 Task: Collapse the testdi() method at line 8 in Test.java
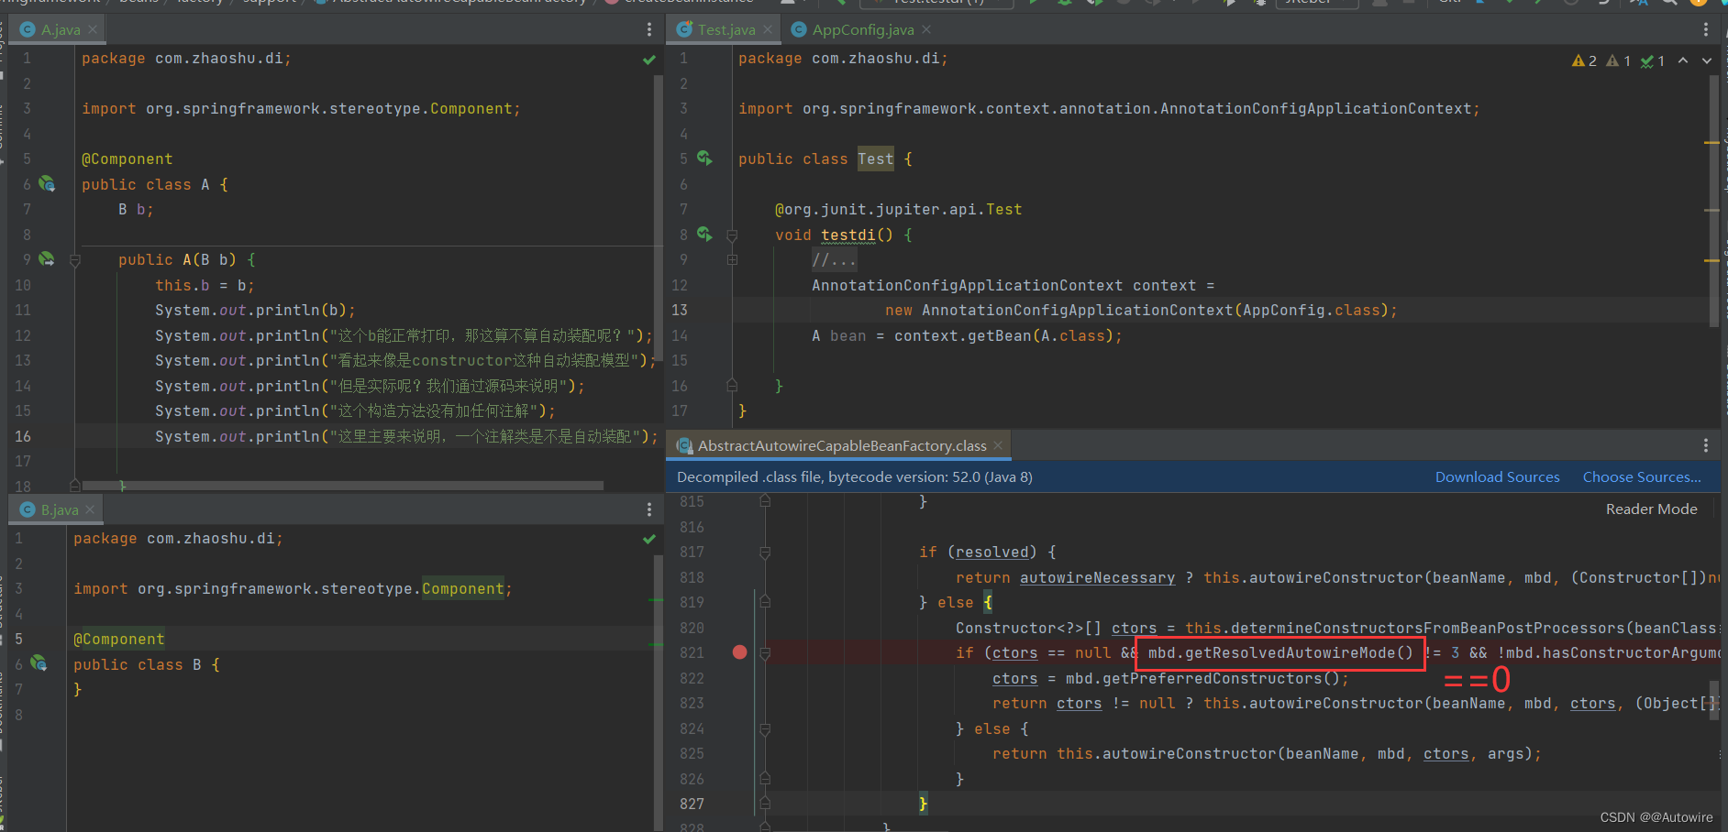[x=732, y=235]
